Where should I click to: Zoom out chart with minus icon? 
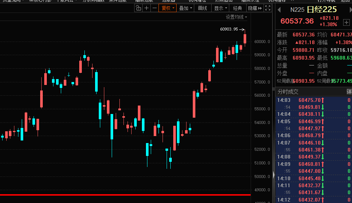coord(154,8)
